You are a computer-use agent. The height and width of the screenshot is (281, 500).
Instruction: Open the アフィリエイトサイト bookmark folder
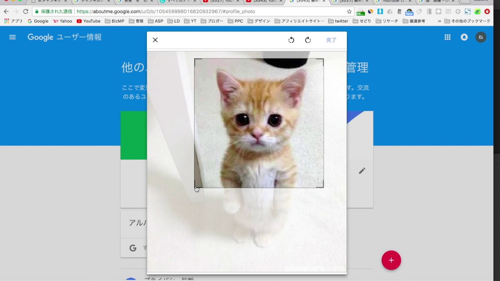pos(300,21)
